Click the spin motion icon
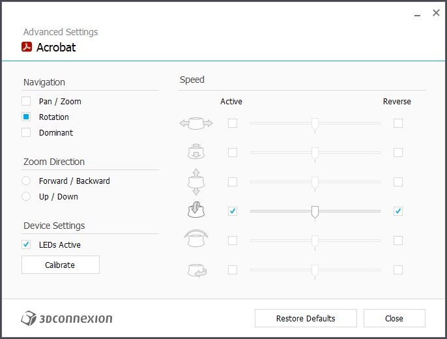 click(x=197, y=270)
